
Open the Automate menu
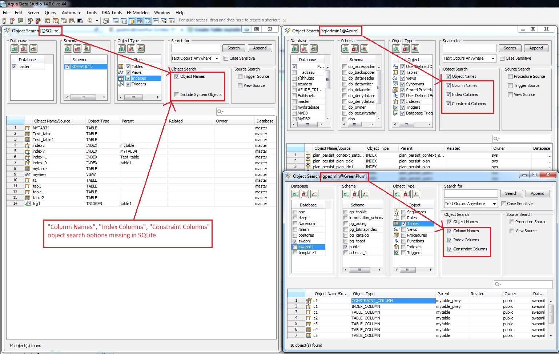(x=72, y=12)
